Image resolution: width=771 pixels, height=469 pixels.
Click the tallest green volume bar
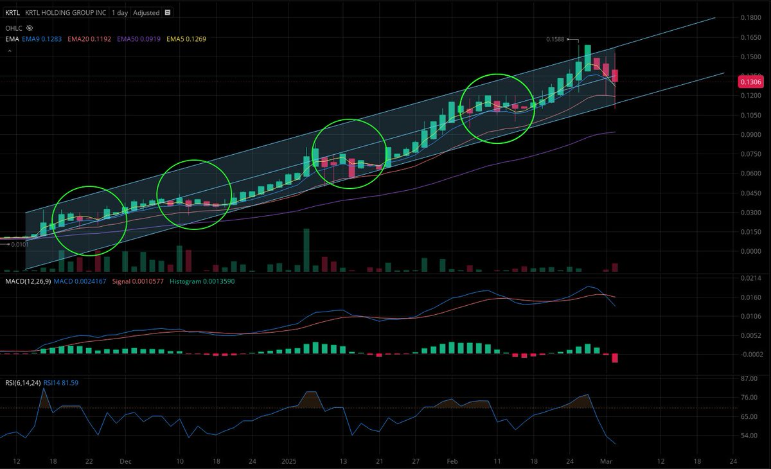(x=306, y=251)
